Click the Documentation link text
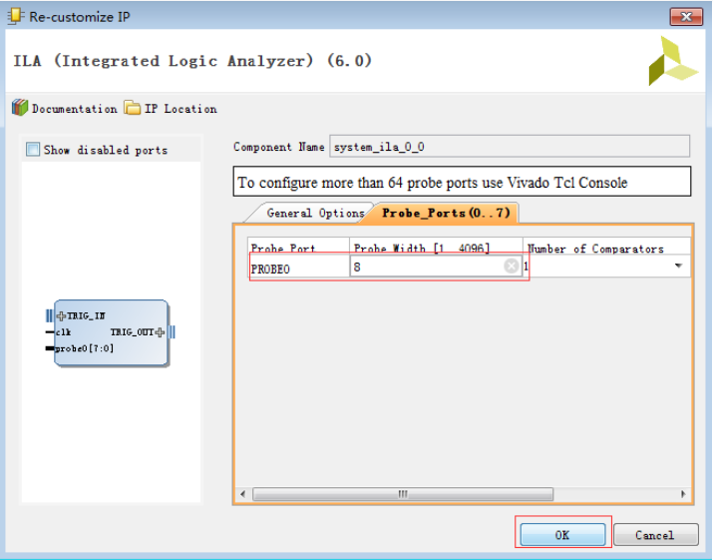This screenshot has width=713, height=560. (74, 109)
